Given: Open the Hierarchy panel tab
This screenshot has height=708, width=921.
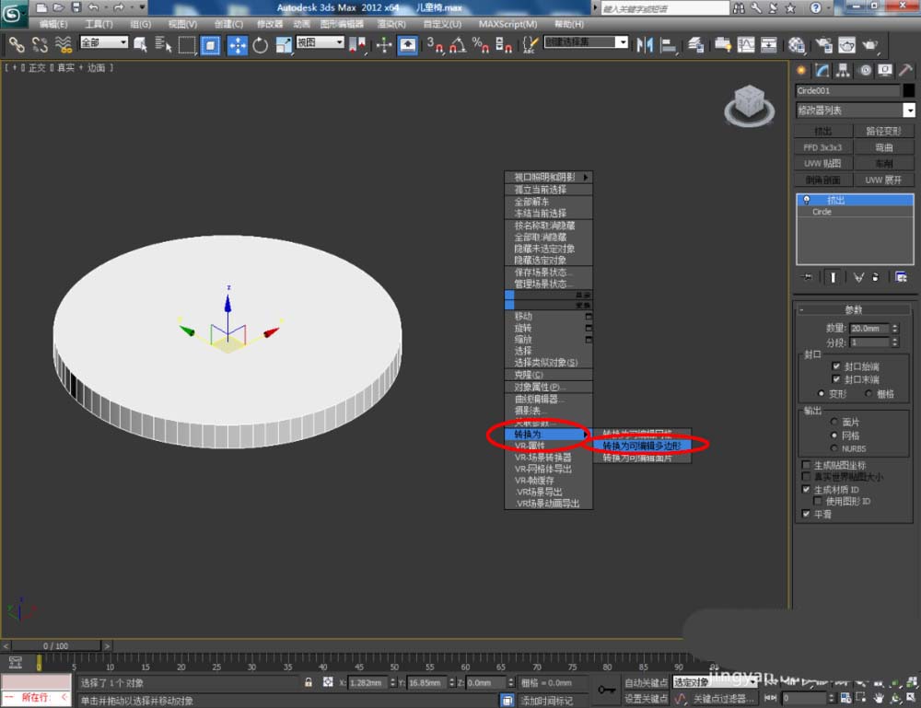Looking at the screenshot, I should [x=843, y=70].
